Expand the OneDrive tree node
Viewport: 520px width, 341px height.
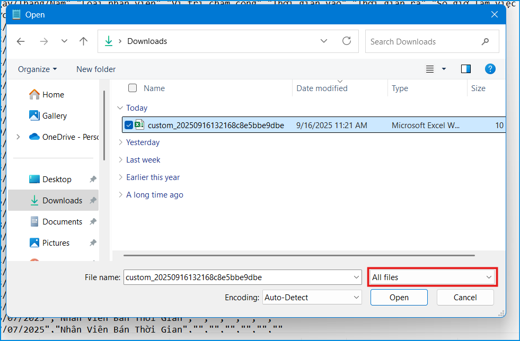click(x=18, y=137)
